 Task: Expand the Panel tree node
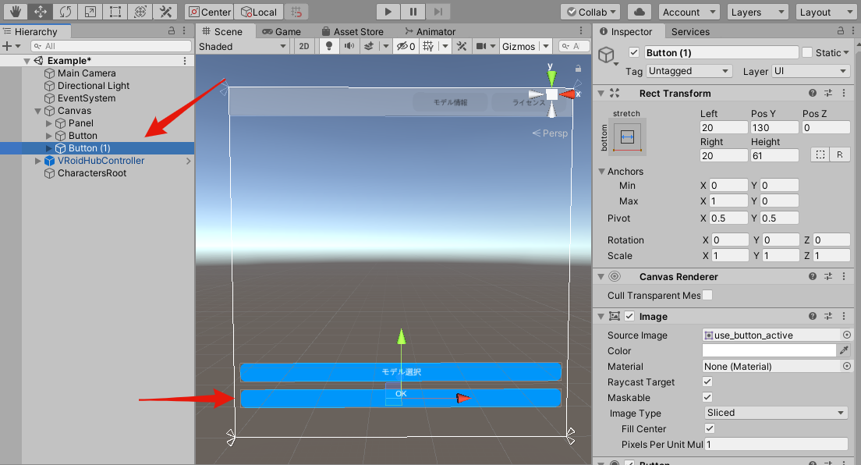(x=49, y=123)
